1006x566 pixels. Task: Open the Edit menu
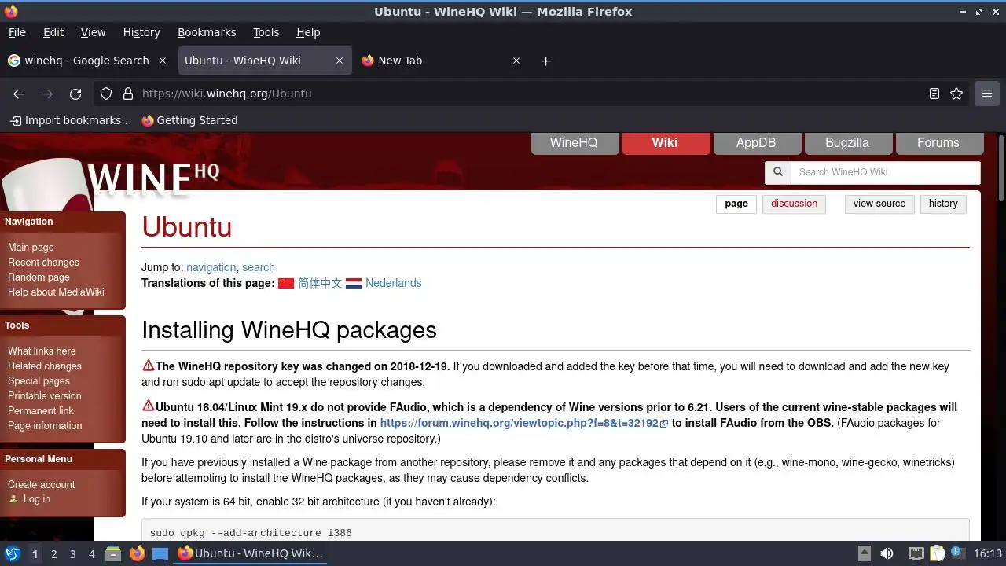click(x=53, y=32)
